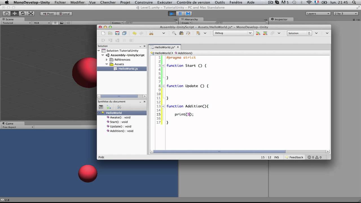Open the Solution layout dropdown

pos(299,33)
